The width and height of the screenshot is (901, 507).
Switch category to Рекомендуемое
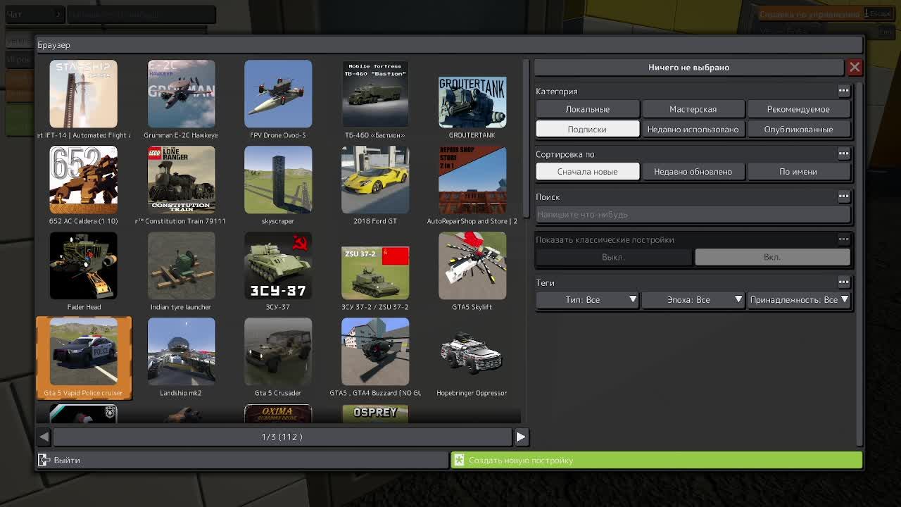(798, 109)
